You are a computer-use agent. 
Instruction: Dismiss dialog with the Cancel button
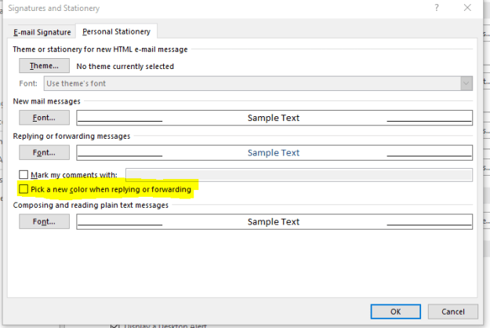point(453,312)
